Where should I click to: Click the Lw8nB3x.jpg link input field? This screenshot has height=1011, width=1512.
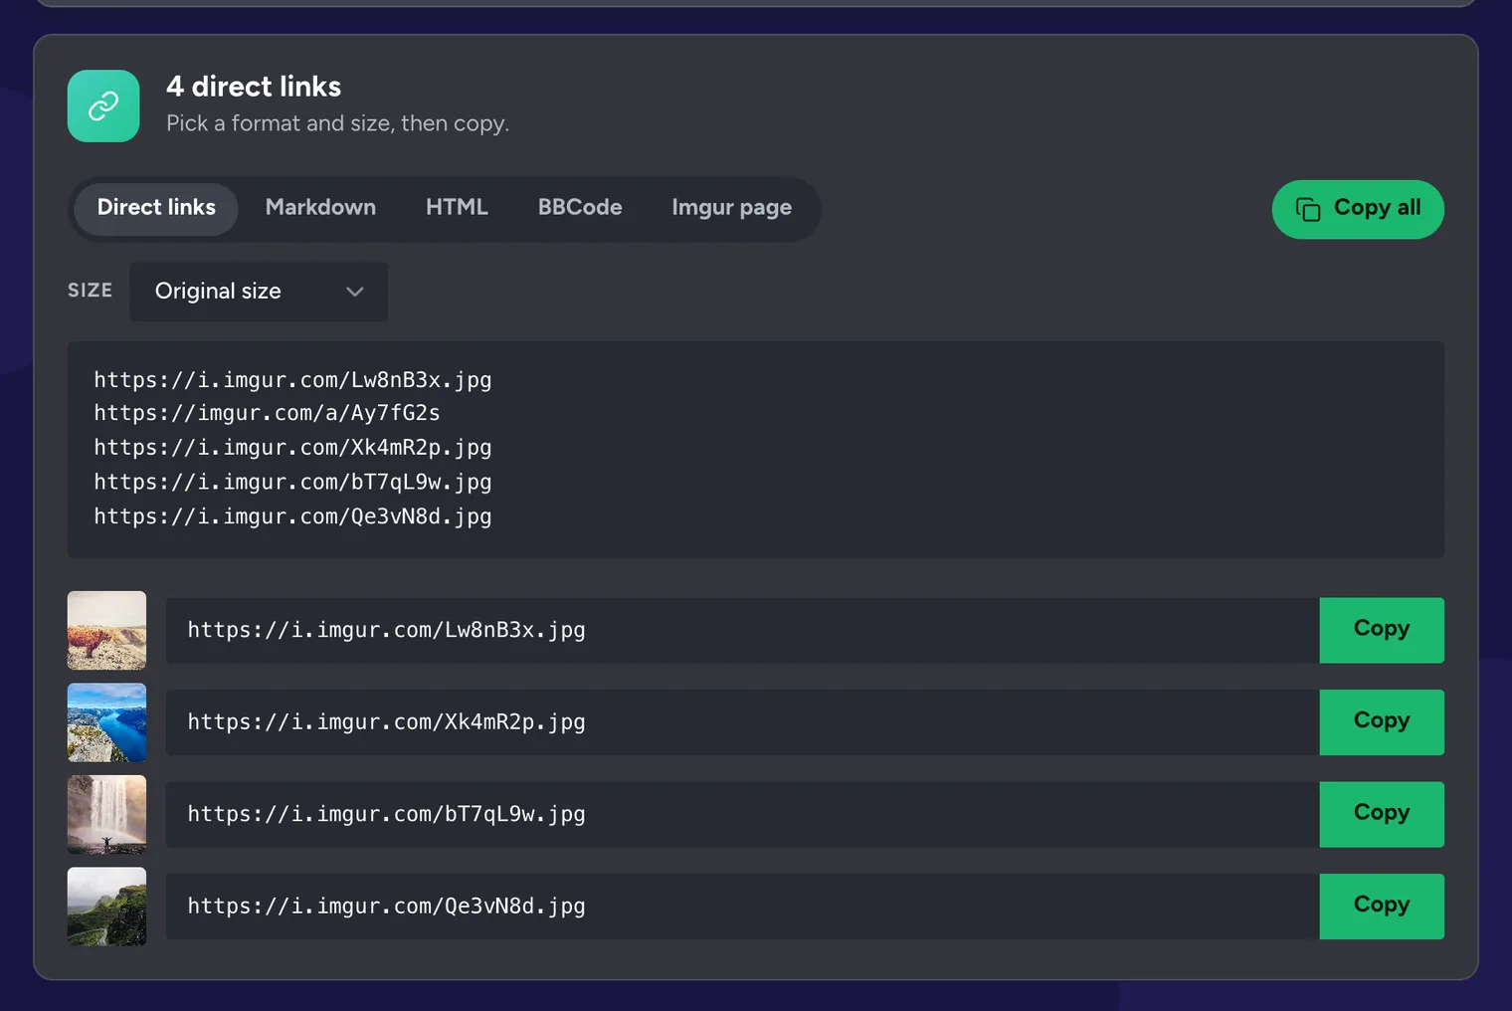coord(742,630)
